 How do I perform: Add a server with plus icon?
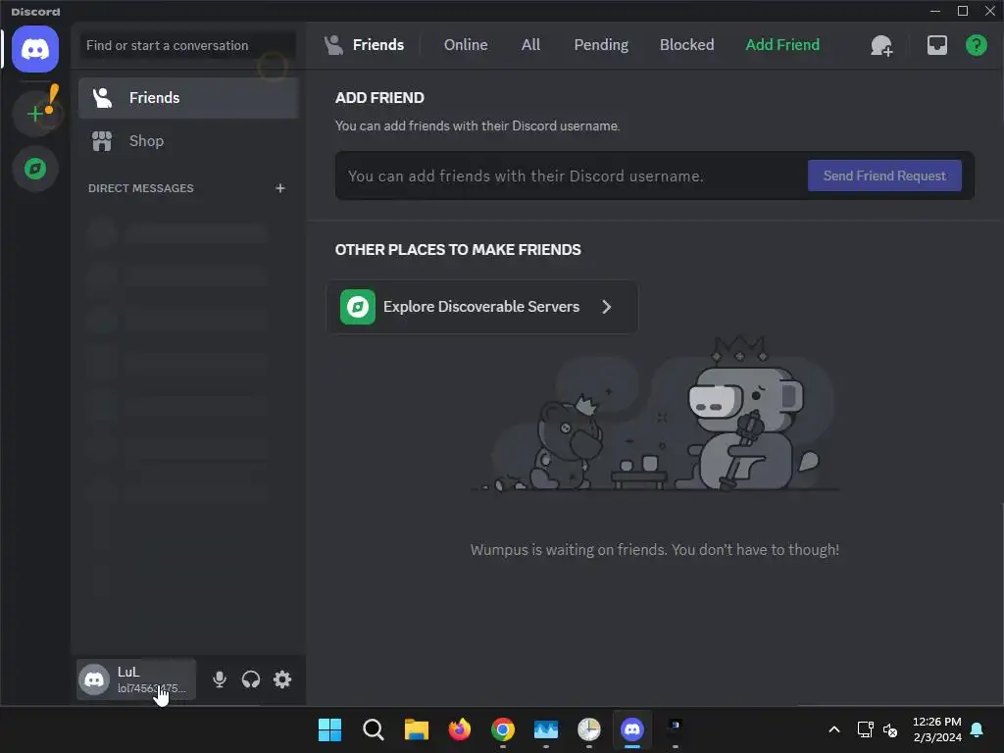[35, 114]
